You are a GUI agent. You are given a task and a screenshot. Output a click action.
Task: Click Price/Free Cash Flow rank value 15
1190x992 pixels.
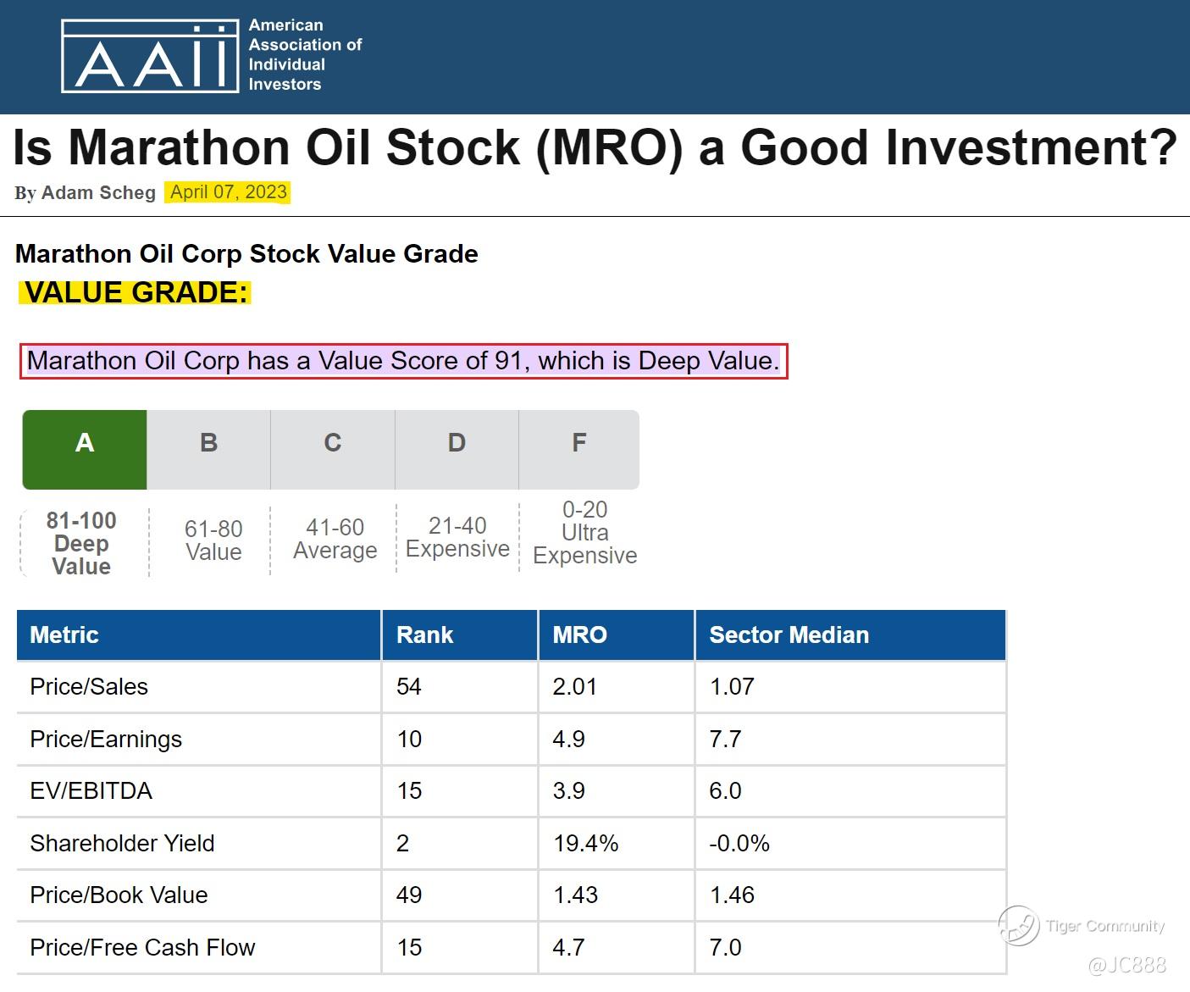point(409,948)
